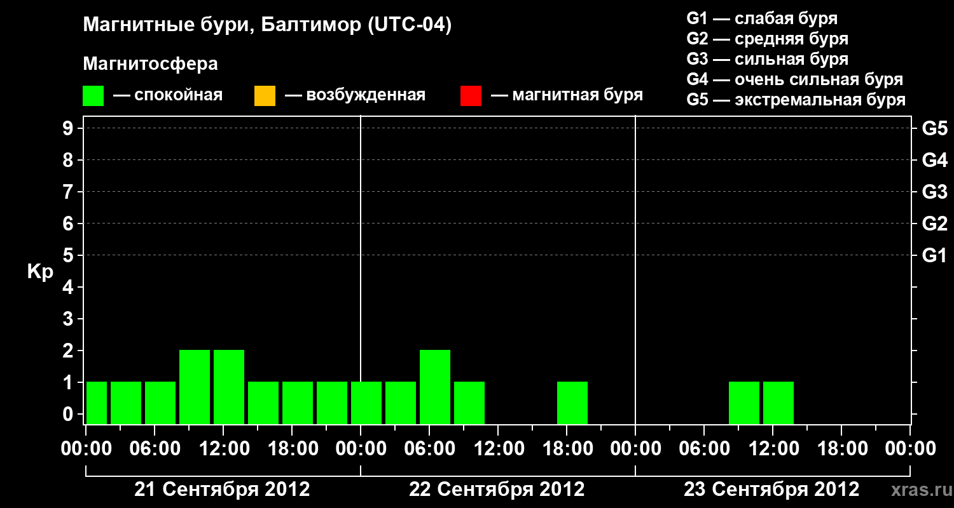Click the 18:00–21:00 bar on 21 Сентября
This screenshot has width=954, height=508.
[298, 403]
